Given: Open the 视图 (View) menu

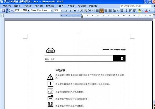Looking at the screenshot, I should pyautogui.click(x=28, y=6).
